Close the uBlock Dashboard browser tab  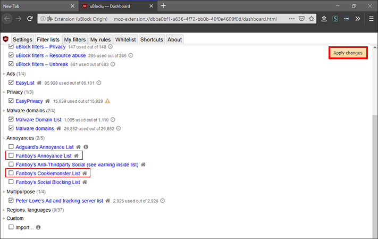pos(151,6)
